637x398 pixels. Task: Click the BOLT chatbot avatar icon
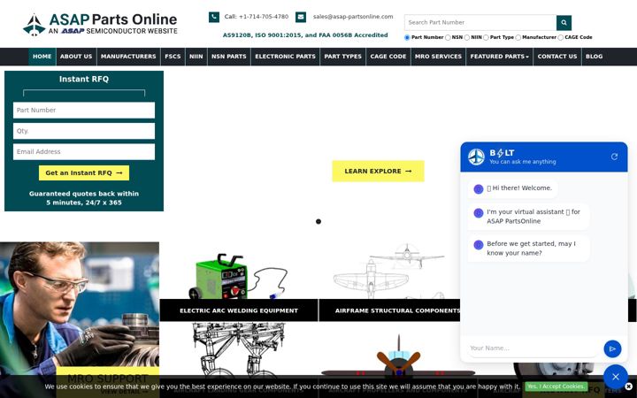tap(476, 157)
